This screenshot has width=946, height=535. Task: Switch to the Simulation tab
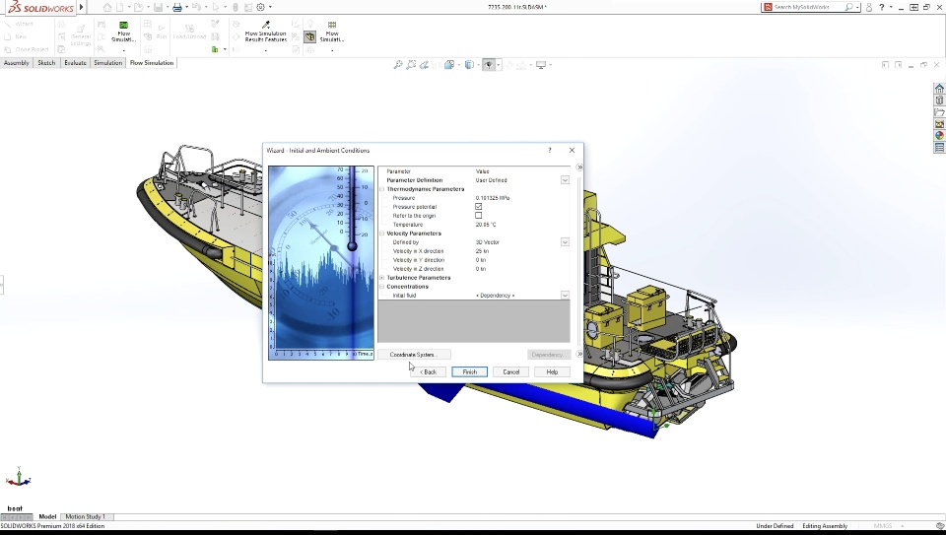(x=108, y=63)
